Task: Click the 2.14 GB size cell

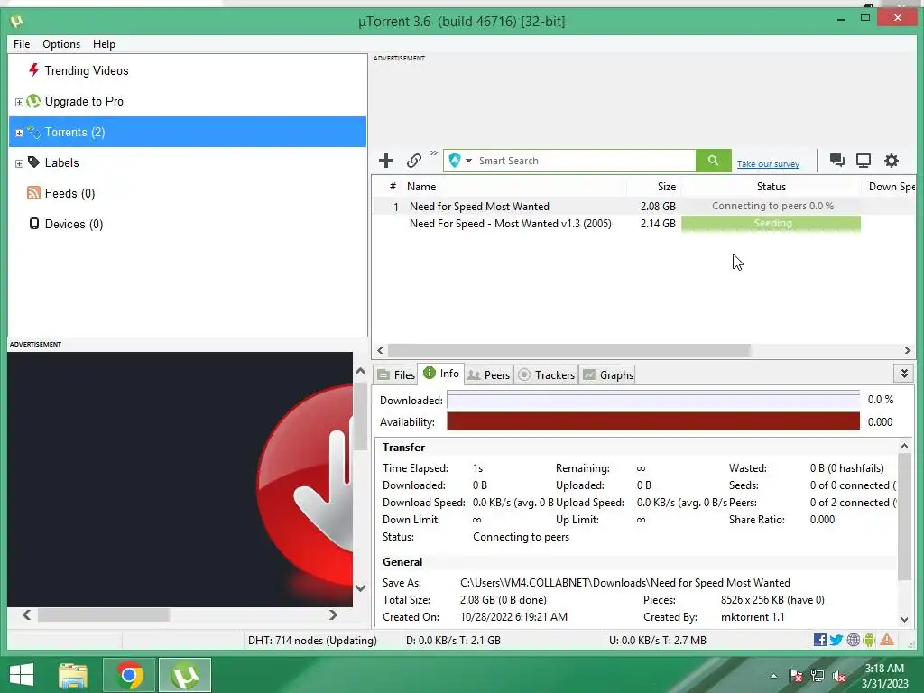Action: [x=658, y=224]
